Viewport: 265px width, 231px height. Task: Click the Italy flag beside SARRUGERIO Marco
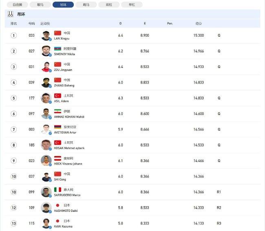click(x=57, y=189)
